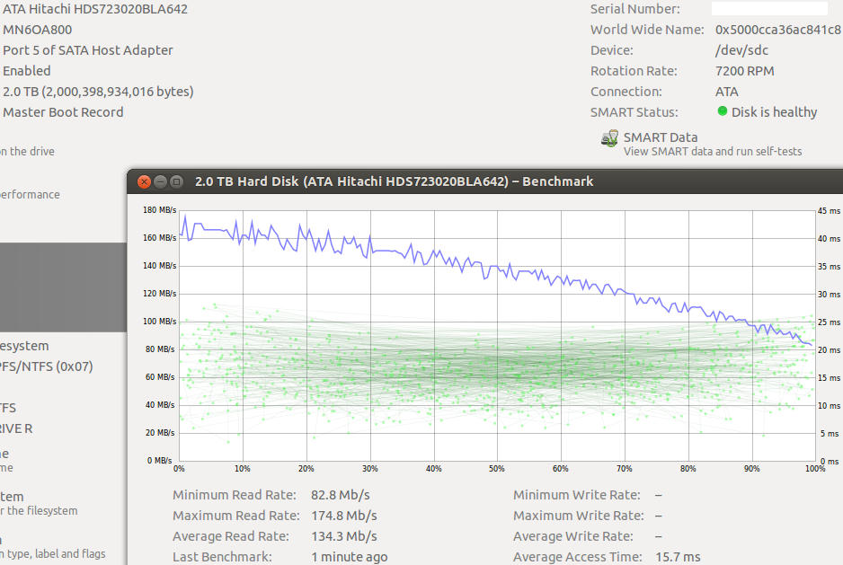843x565 pixels.
Task: Open the SMART Data link
Action: pos(661,137)
